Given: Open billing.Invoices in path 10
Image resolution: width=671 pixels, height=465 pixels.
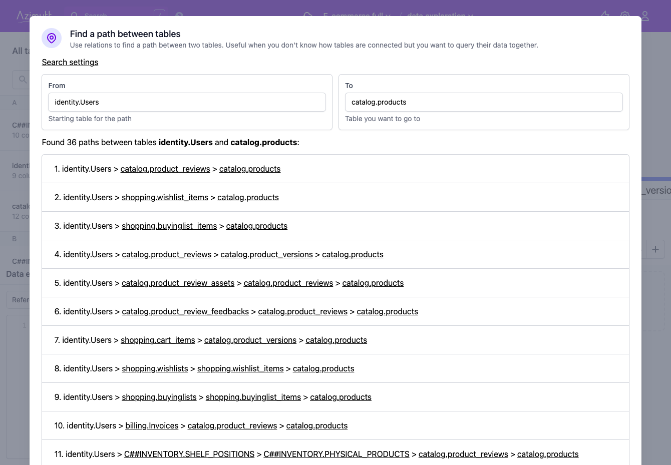Looking at the screenshot, I should tap(152, 425).
